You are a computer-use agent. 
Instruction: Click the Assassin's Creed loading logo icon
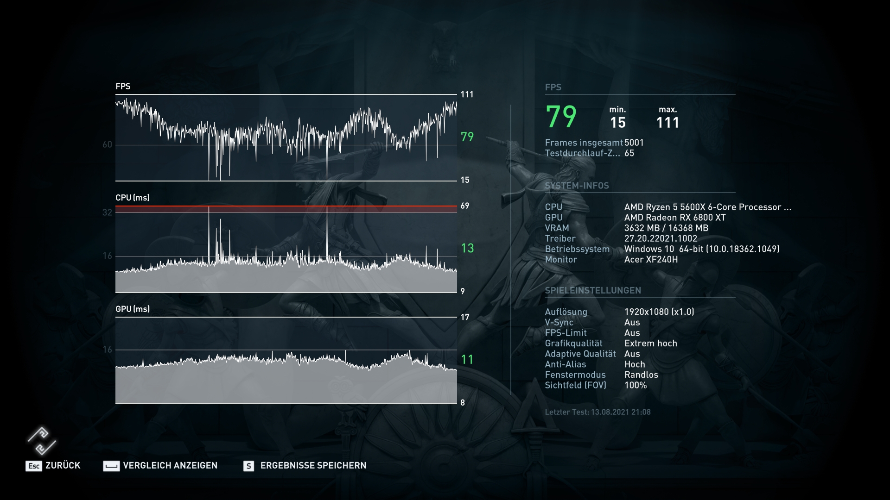point(42,441)
